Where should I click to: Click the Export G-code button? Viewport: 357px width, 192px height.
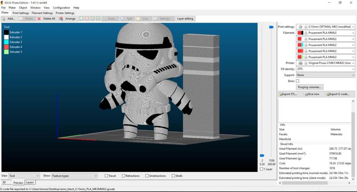pyautogui.click(x=340, y=94)
